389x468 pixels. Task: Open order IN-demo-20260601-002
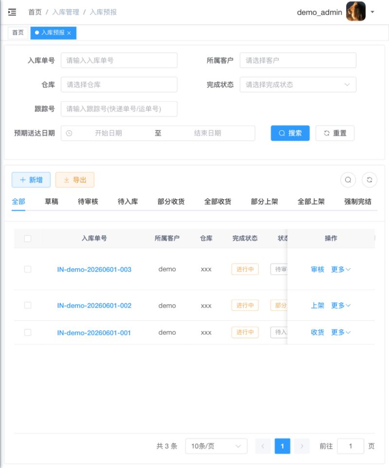click(x=94, y=306)
